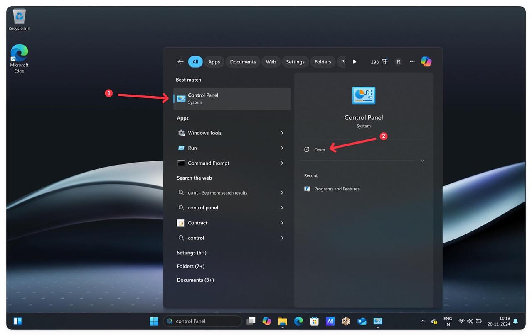Expand Run result chevron
The height and width of the screenshot is (336, 532).
point(282,148)
